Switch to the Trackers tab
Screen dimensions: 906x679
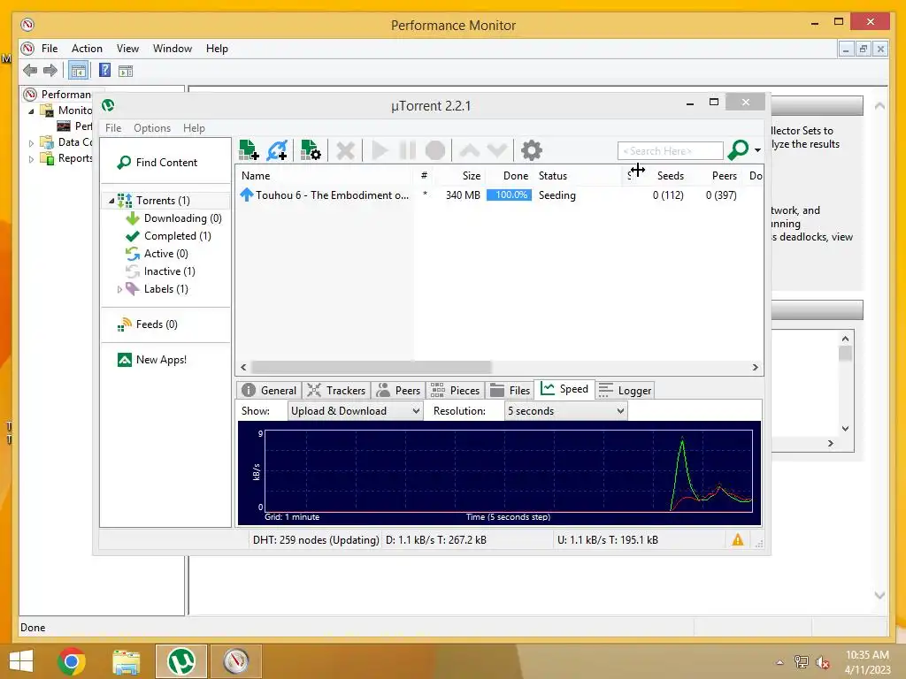coord(335,390)
